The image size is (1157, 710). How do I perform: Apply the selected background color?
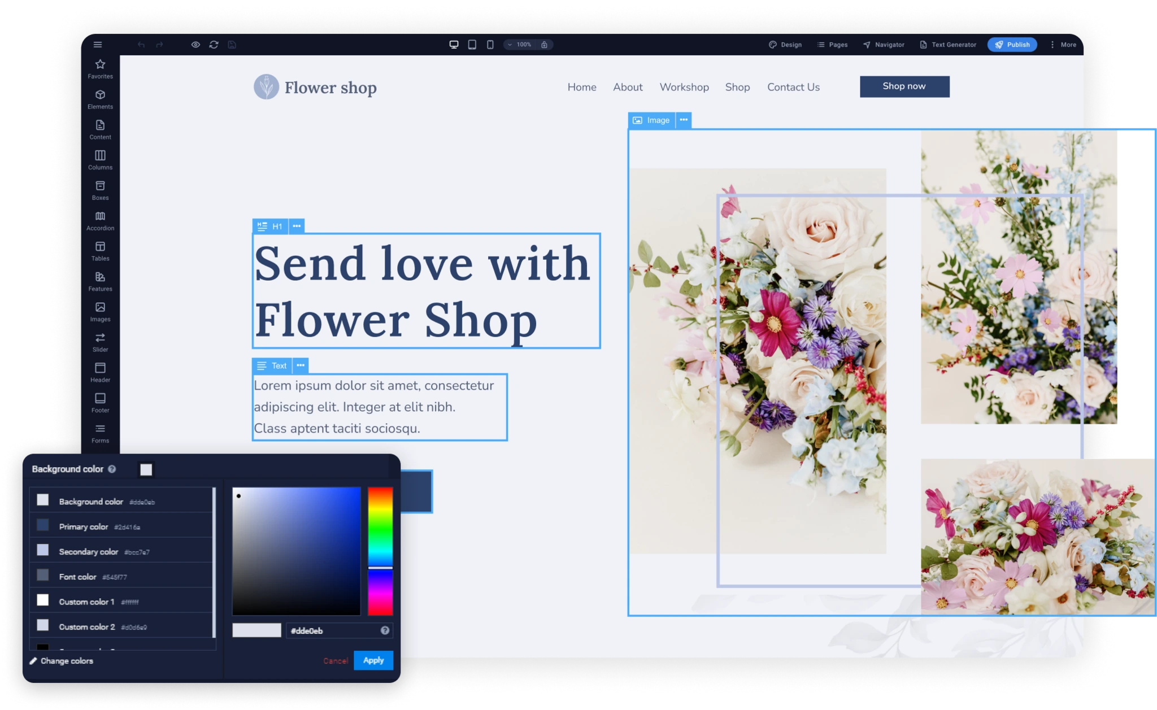click(x=373, y=660)
